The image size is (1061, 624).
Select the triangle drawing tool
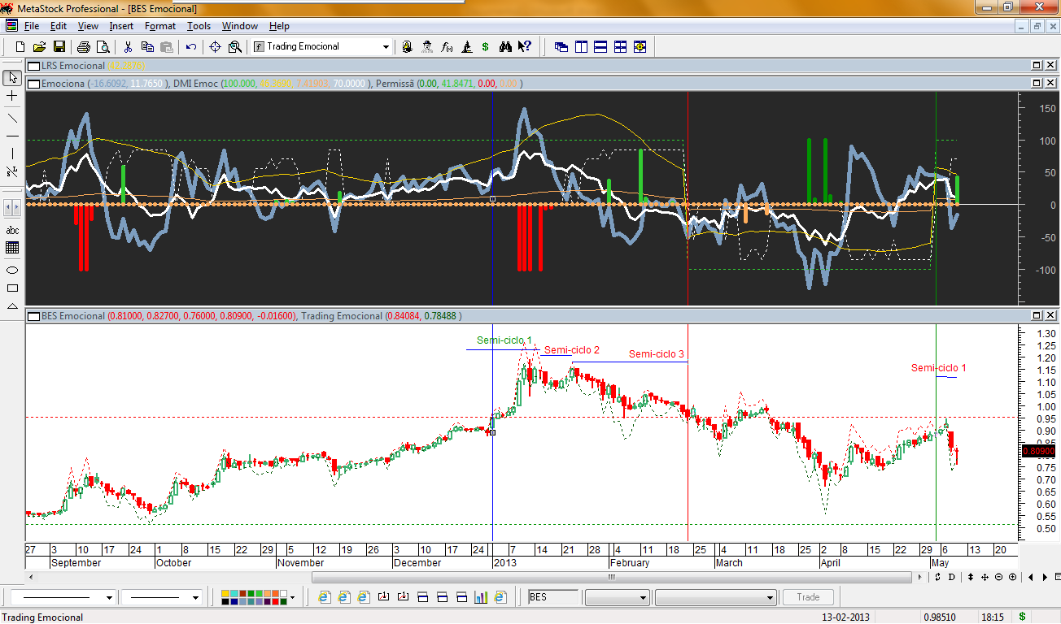coord(12,306)
